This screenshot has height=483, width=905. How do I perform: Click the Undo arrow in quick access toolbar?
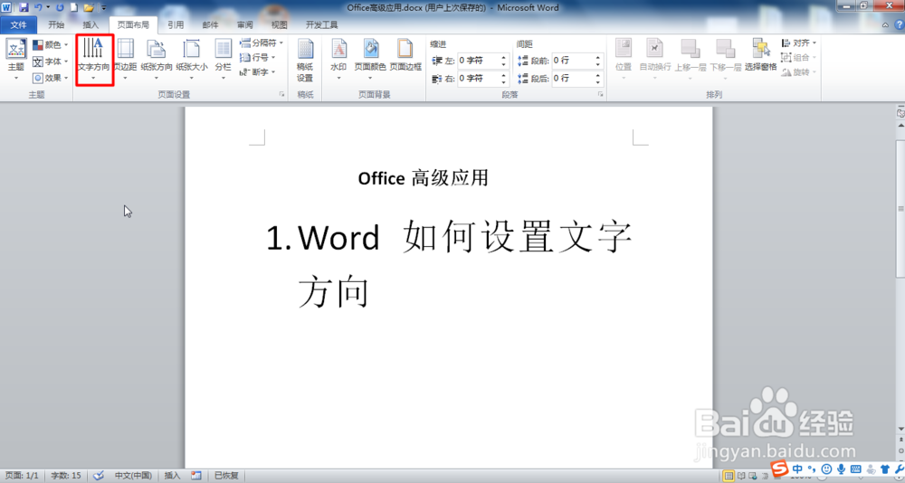pos(38,7)
